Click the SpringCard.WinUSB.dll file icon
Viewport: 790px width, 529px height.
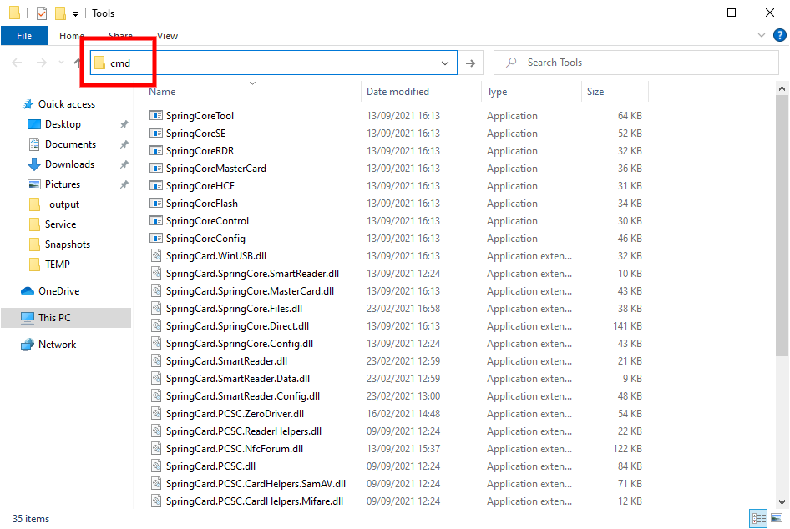tap(156, 255)
